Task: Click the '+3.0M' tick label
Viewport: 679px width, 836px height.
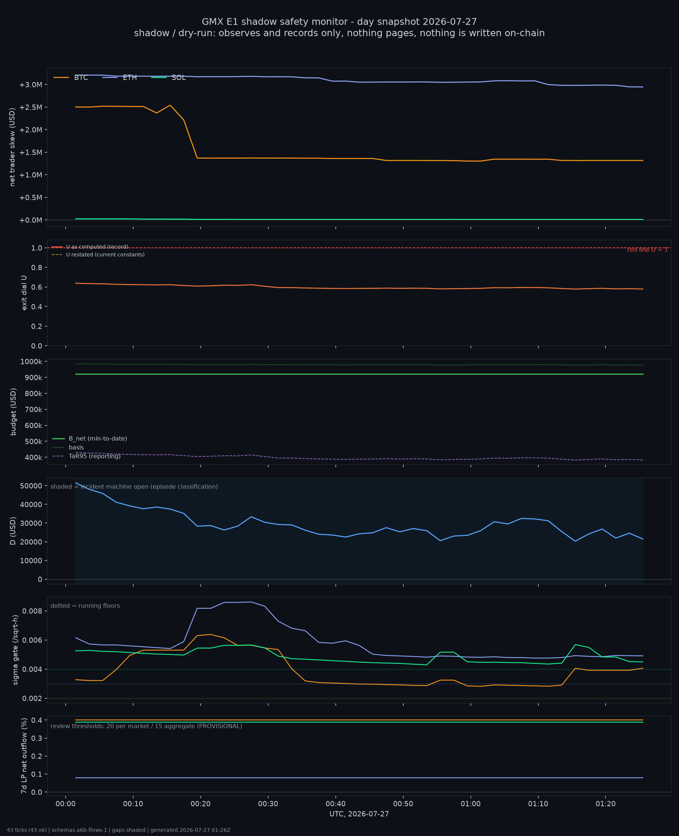Action: [x=31, y=85]
